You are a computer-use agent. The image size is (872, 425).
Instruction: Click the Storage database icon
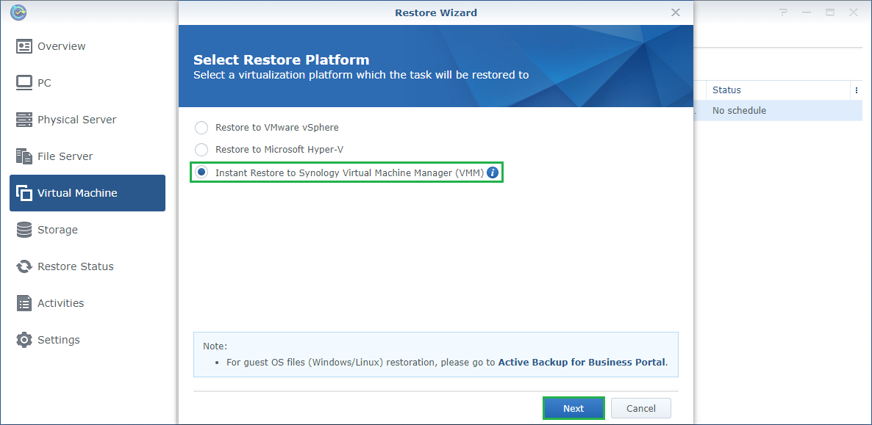(24, 230)
